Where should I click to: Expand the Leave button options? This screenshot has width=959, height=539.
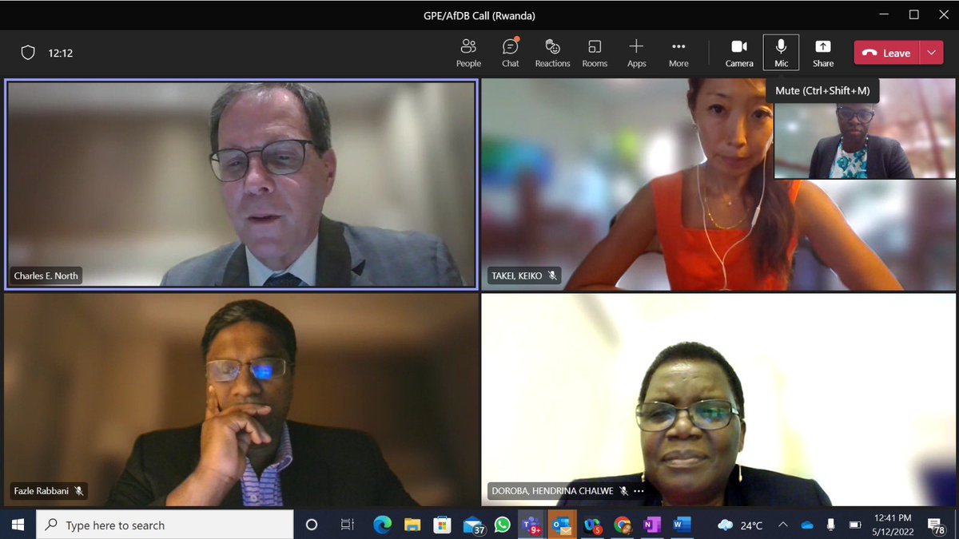[x=931, y=52]
